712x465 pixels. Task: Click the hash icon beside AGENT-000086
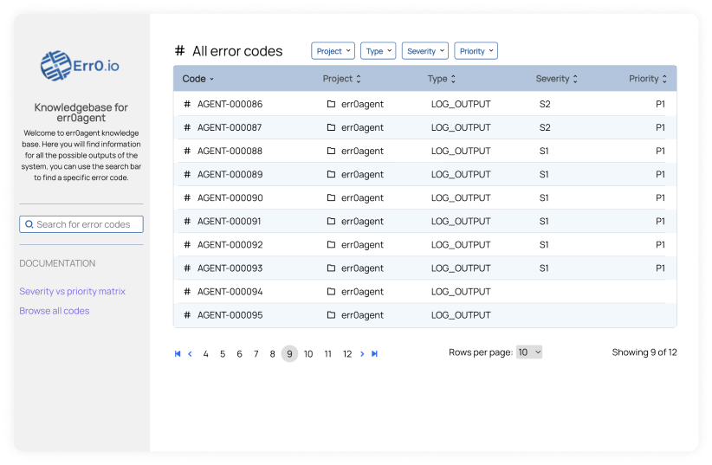click(x=187, y=104)
